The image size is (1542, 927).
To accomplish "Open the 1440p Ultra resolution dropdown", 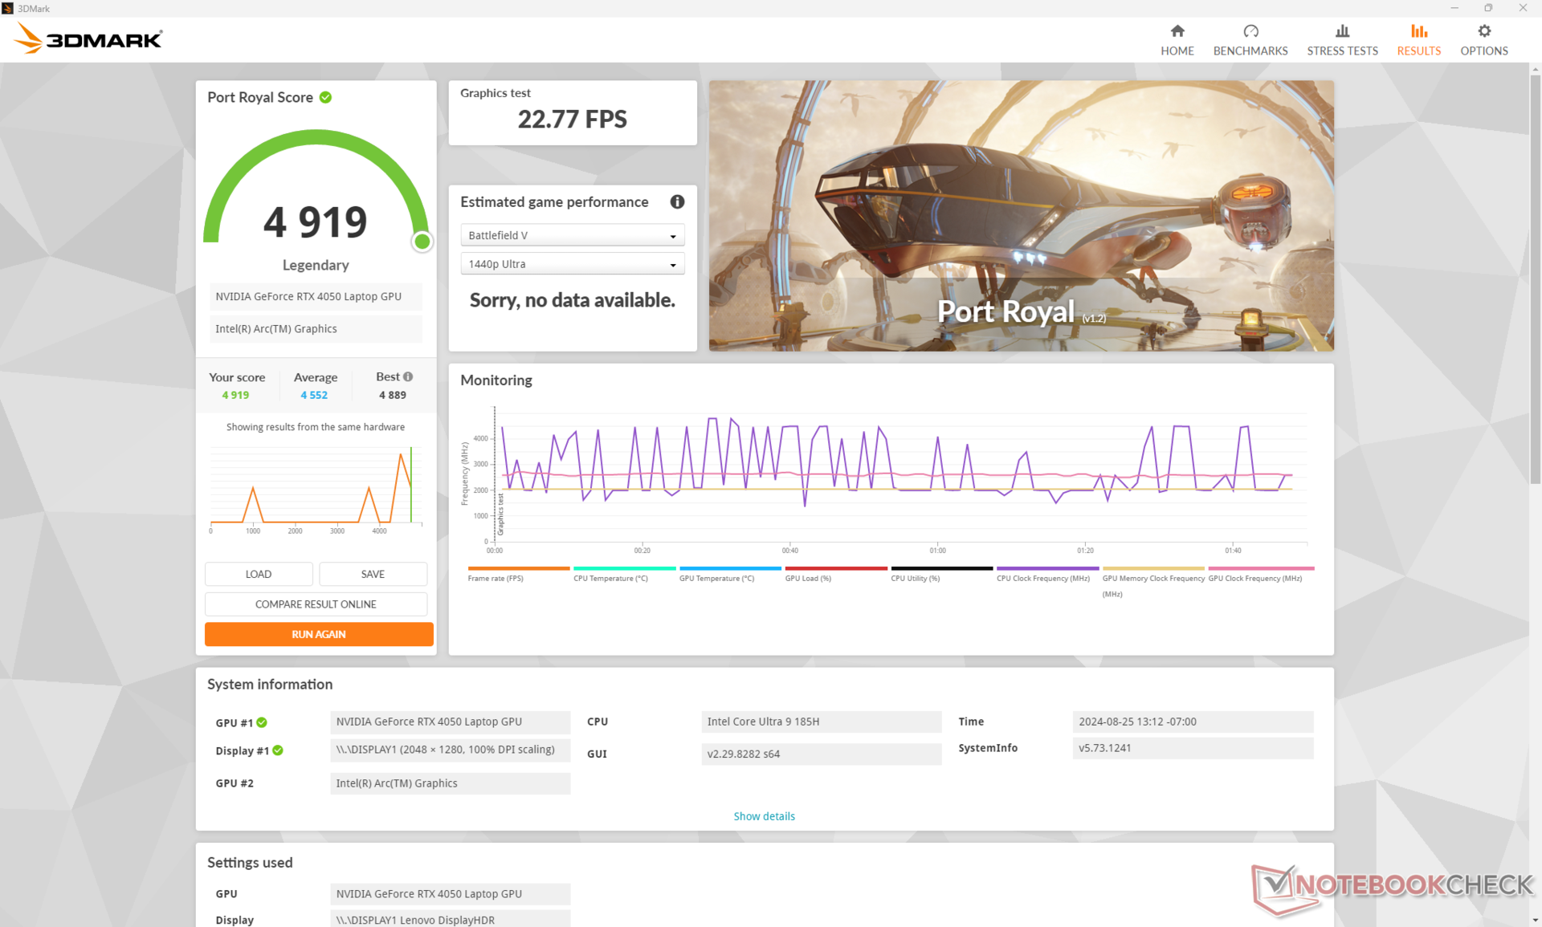I will click(572, 264).
